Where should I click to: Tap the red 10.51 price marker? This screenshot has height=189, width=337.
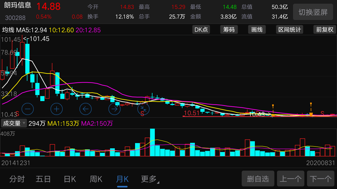coord(192,113)
